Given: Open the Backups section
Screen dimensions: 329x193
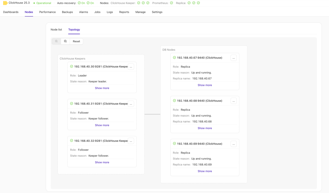Looking at the screenshot, I should click(67, 12).
